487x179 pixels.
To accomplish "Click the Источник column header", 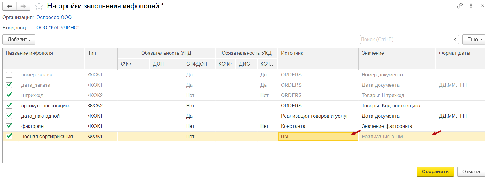I will (318, 59).
